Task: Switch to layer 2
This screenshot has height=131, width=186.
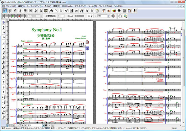Action: pyautogui.click(x=10, y=125)
